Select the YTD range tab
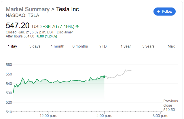 point(103,46)
